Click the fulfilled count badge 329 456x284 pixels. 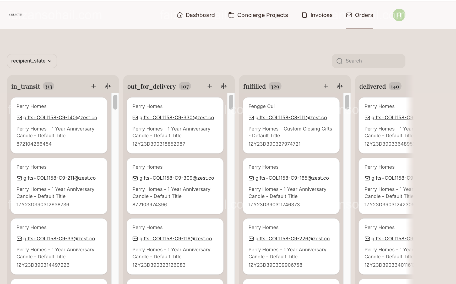pyautogui.click(x=275, y=86)
